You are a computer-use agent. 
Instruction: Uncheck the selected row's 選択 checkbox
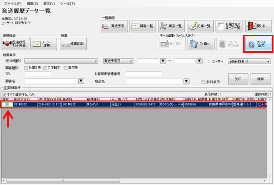7,104
